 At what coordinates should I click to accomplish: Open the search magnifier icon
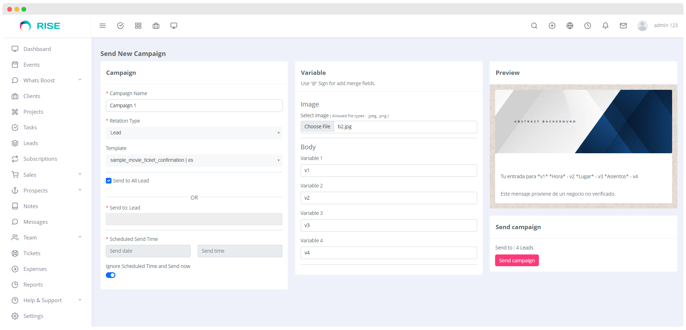click(x=534, y=26)
